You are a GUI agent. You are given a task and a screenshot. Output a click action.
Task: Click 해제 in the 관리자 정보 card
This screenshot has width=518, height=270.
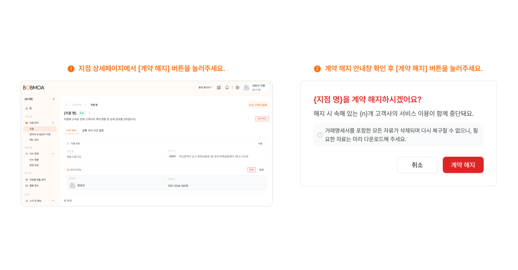point(252,170)
